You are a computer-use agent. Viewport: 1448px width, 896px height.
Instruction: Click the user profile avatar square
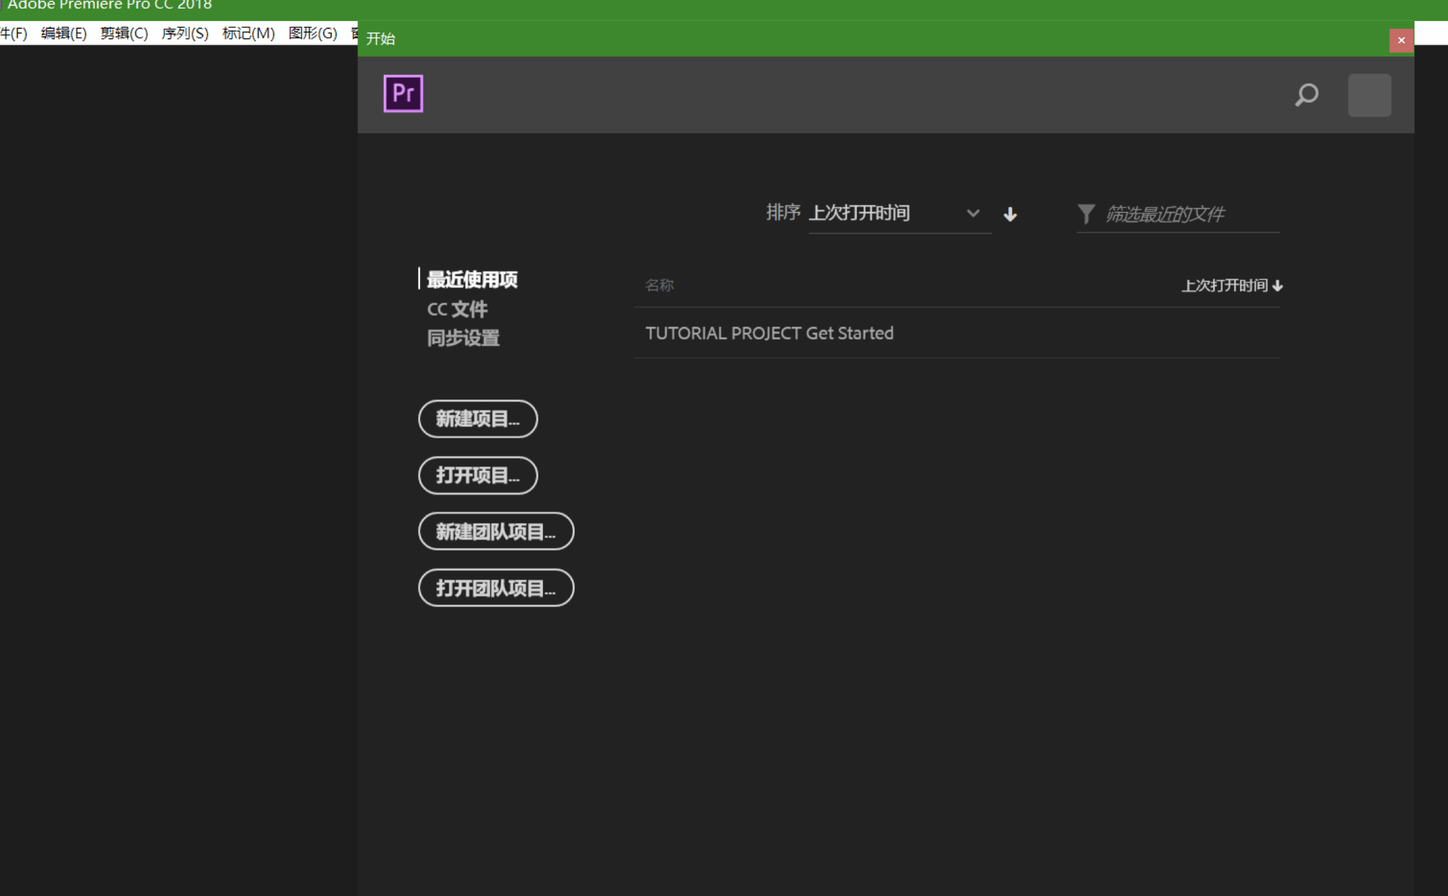pos(1369,95)
